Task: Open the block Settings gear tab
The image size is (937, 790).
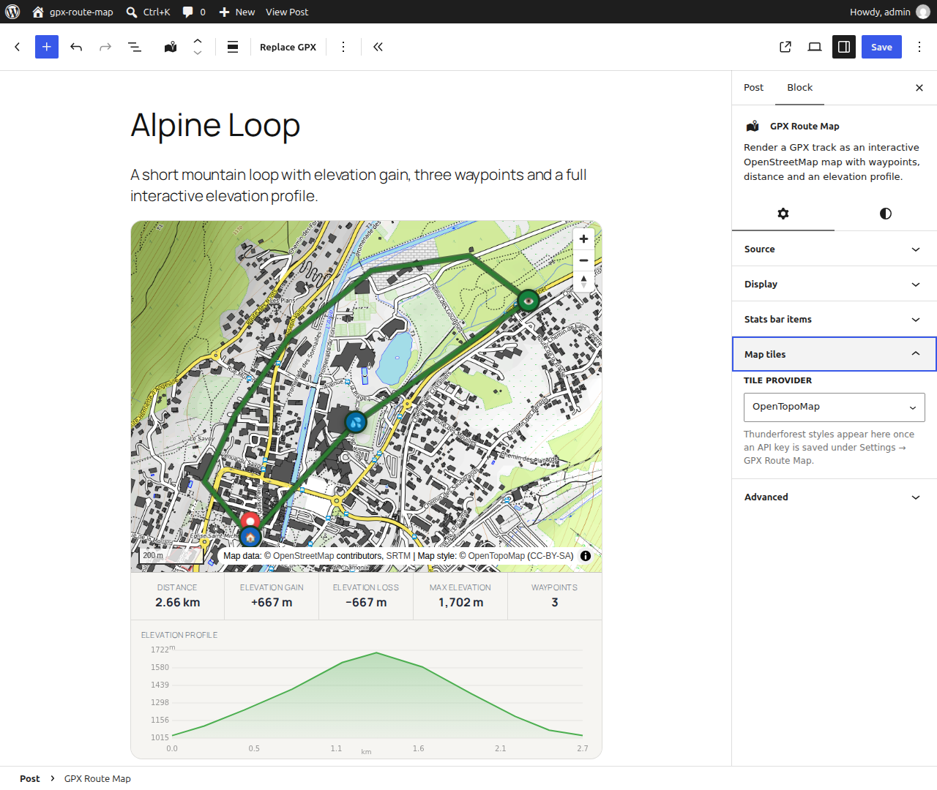Action: pyautogui.click(x=783, y=214)
